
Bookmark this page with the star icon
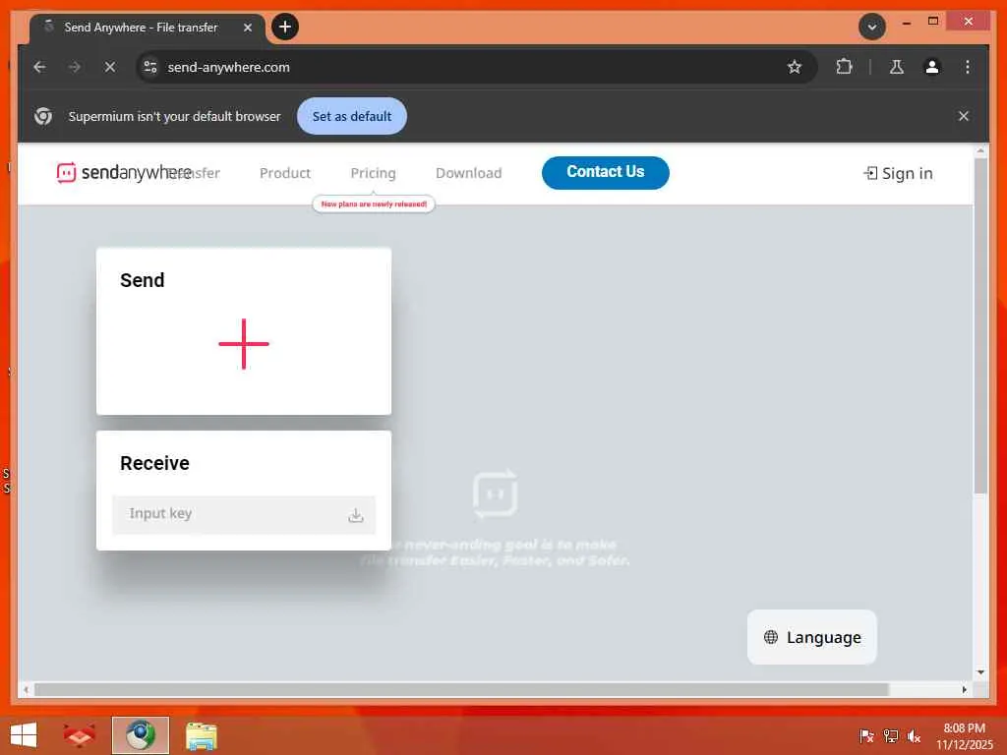795,67
